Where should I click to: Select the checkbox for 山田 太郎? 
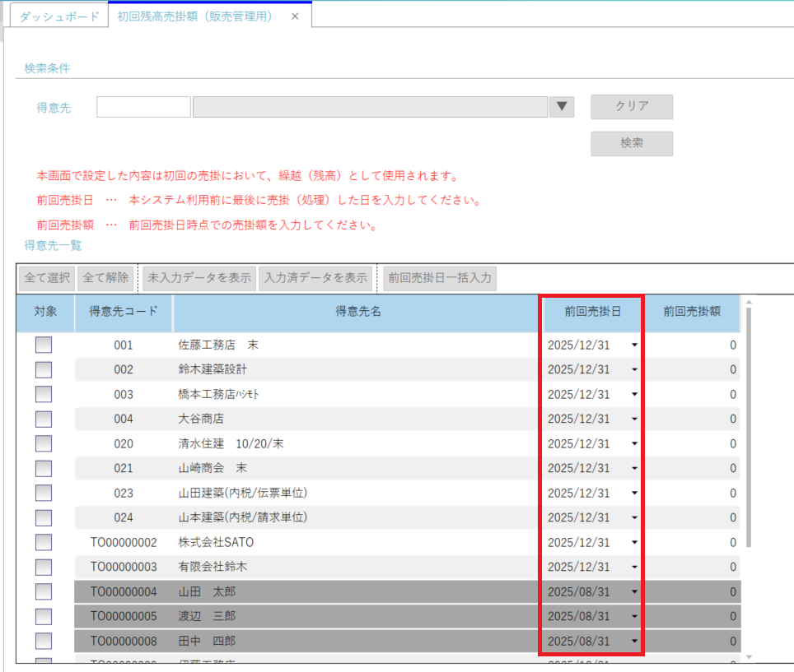coord(44,592)
